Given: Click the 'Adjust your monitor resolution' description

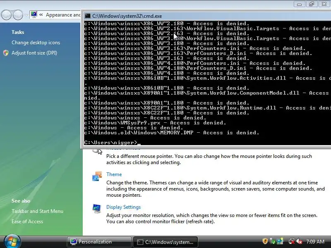Looking at the screenshot, I should [212, 218].
